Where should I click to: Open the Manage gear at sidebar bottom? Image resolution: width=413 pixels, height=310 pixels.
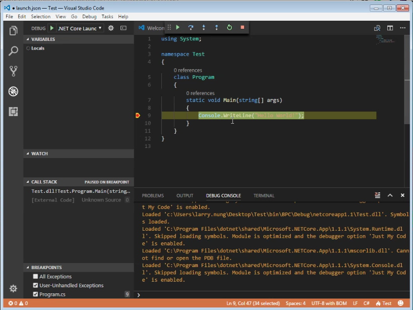coord(13,288)
